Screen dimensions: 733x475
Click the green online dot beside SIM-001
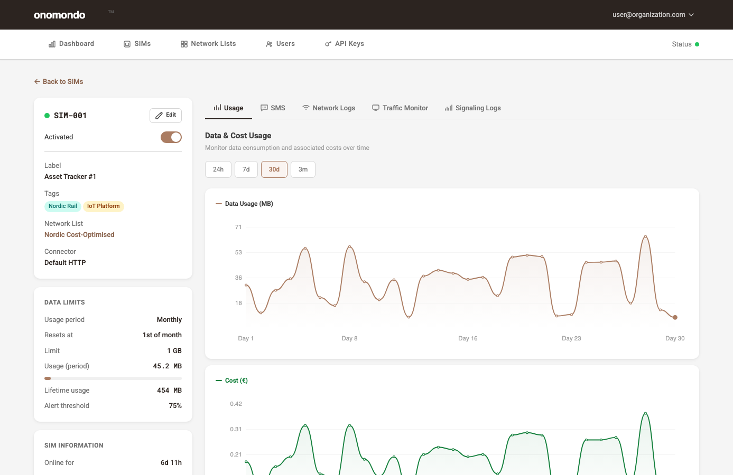point(47,116)
